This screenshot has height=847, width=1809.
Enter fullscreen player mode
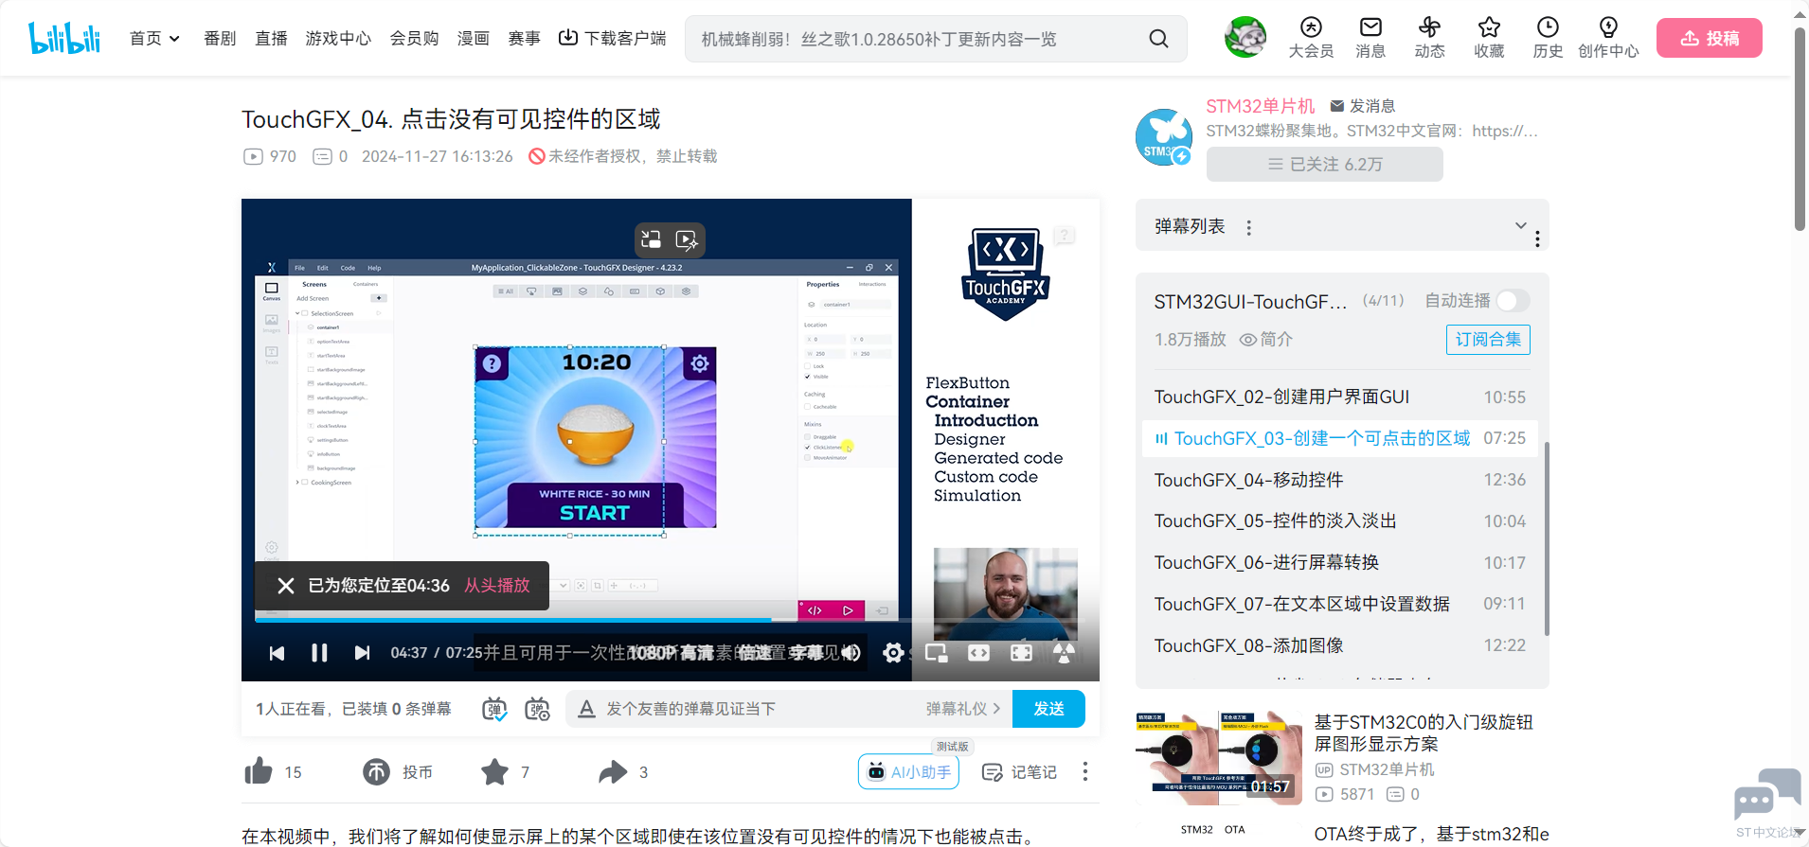tap(1021, 653)
